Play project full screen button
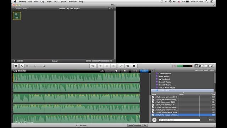 (x=16, y=61)
